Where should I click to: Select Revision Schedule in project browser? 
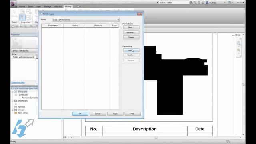(x=30, y=98)
